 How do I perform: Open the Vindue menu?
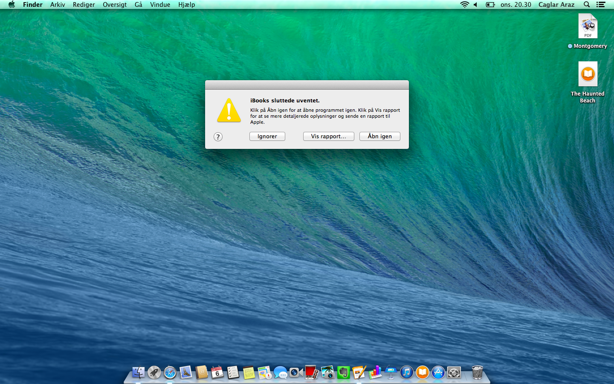(x=160, y=5)
